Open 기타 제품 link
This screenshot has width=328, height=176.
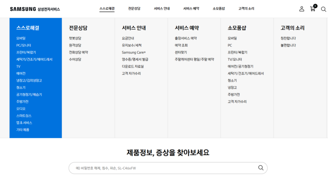[23, 130]
